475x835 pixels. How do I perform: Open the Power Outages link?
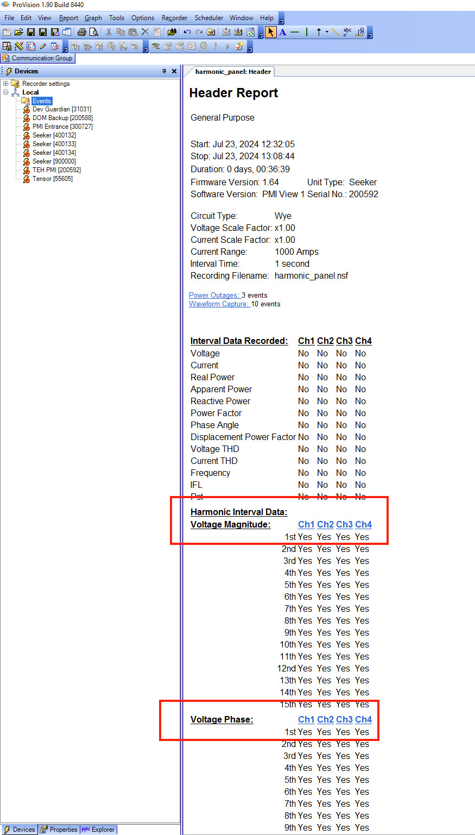pos(214,295)
